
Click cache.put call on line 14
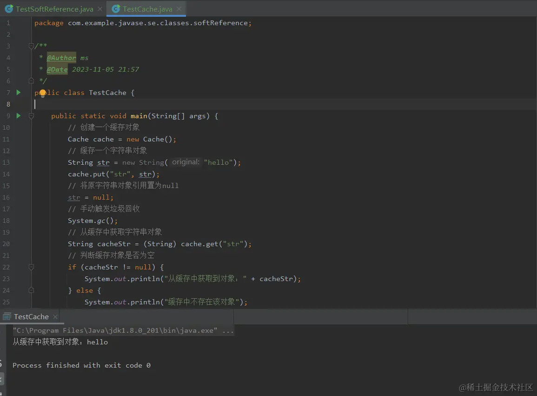tap(113, 174)
